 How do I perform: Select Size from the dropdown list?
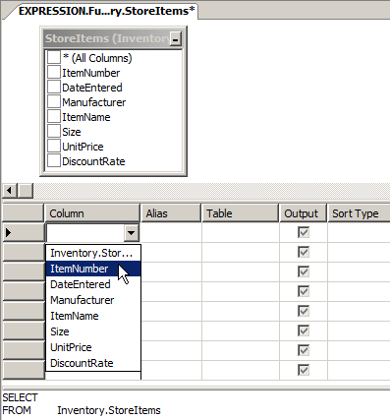(93, 331)
